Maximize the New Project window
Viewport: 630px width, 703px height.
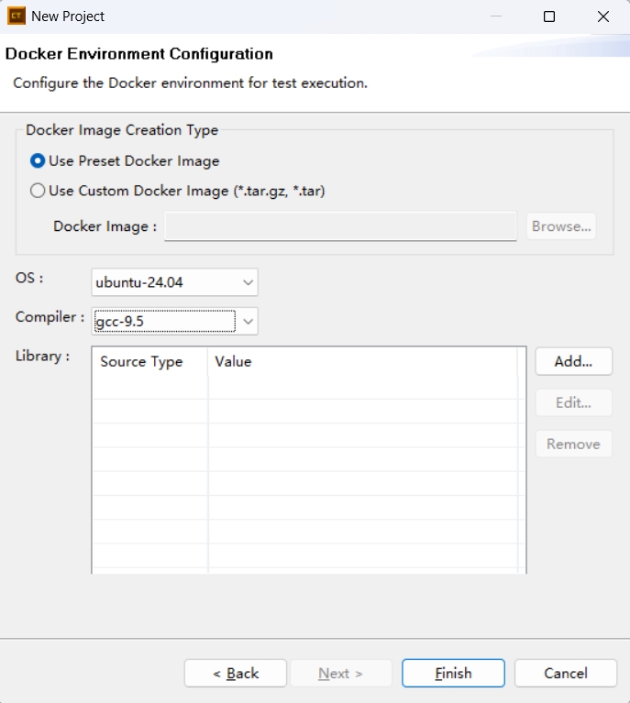[x=549, y=16]
